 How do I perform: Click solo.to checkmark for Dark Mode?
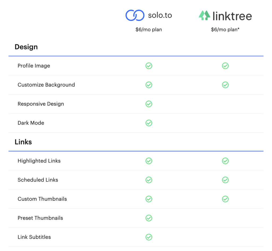[149, 123]
